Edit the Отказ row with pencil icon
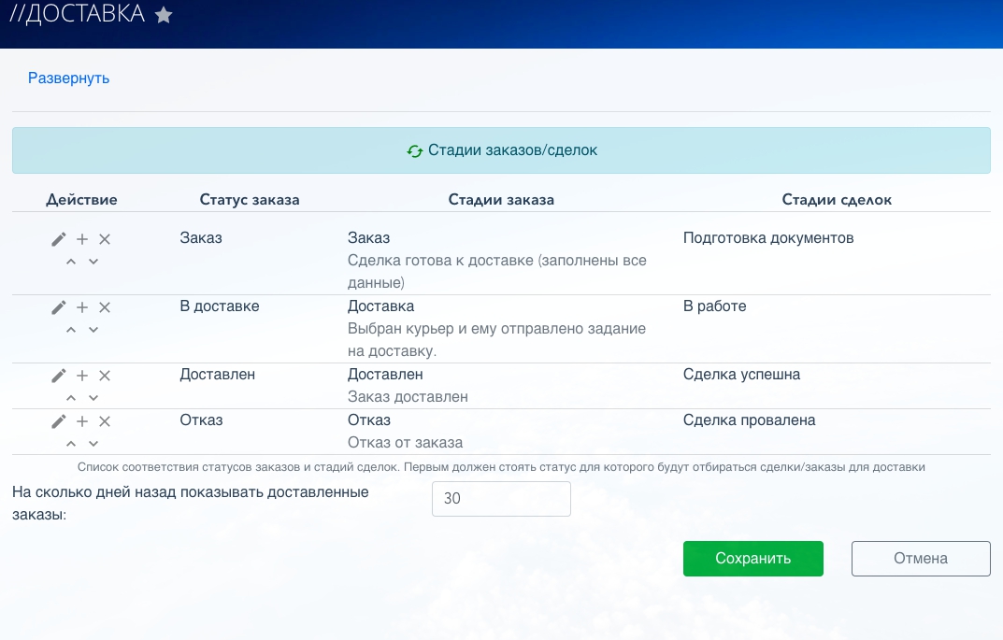The width and height of the screenshot is (1003, 640). 59,421
